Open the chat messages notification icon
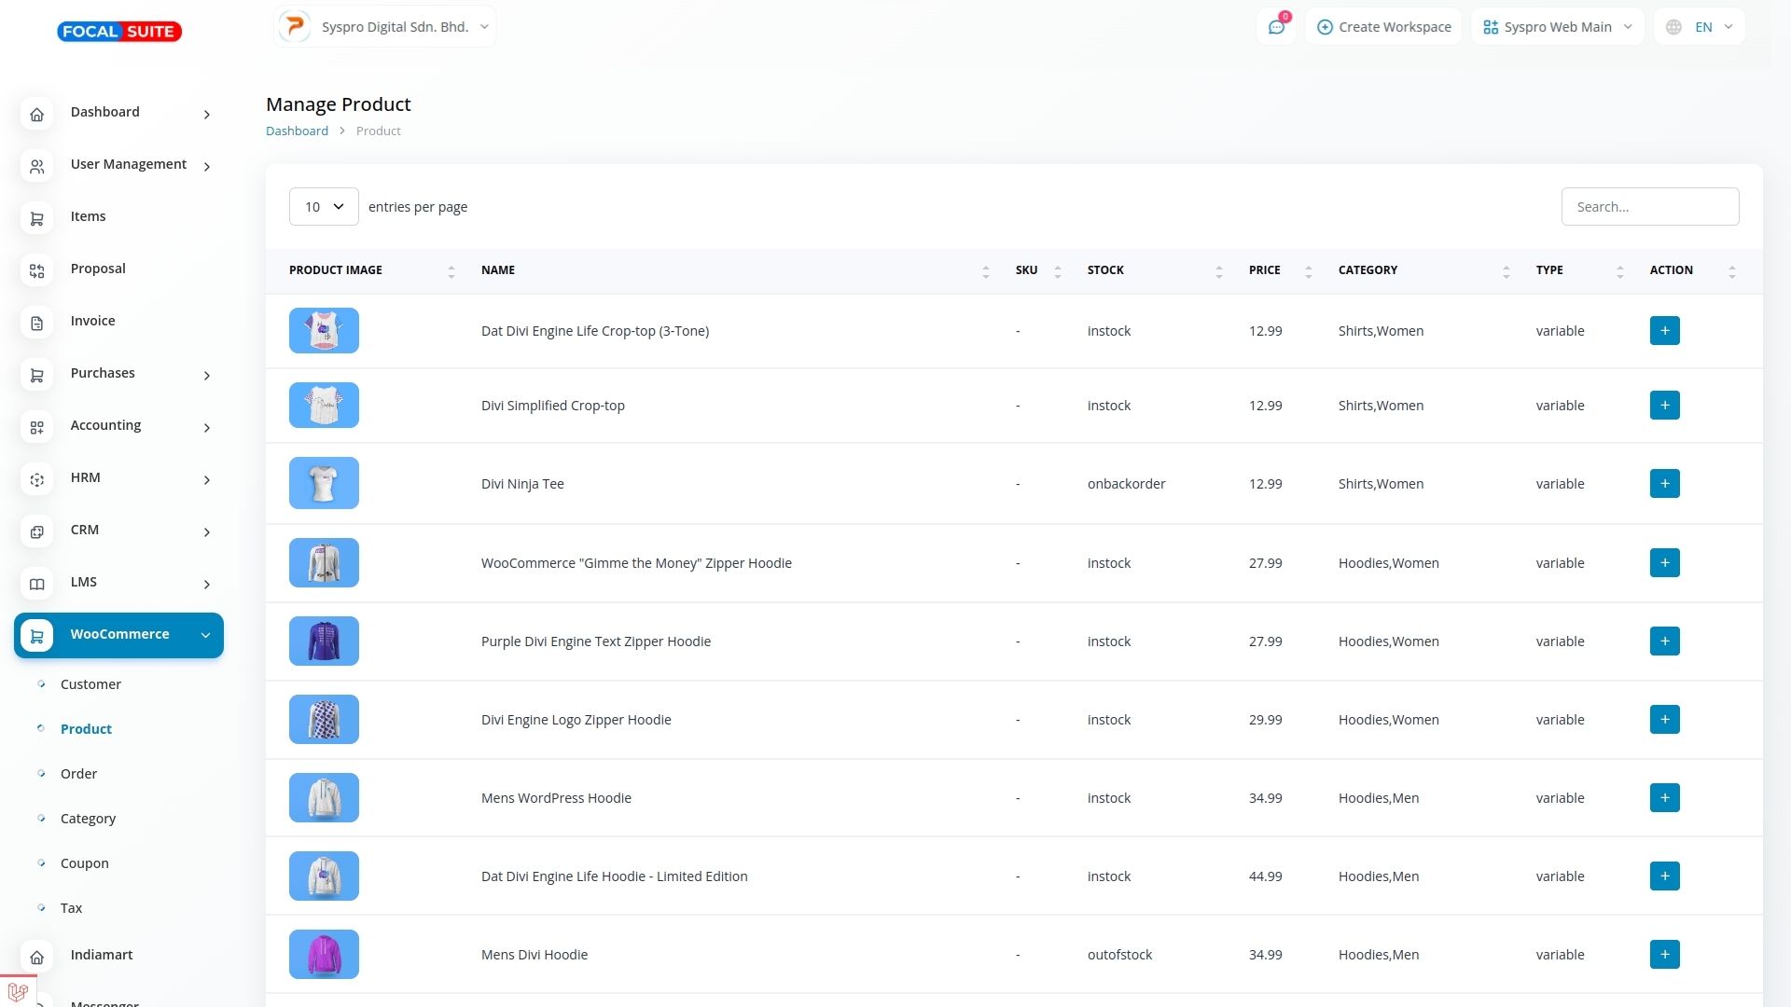The width and height of the screenshot is (1791, 1007). (x=1276, y=27)
